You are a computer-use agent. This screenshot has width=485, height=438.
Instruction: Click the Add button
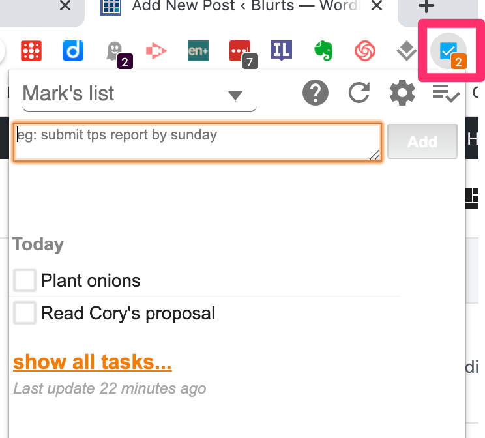[x=422, y=141]
